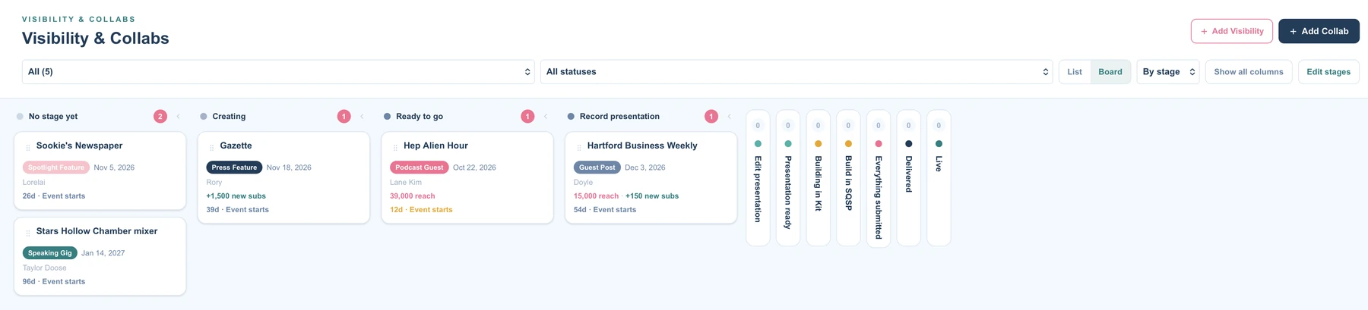This screenshot has width=1368, height=310.
Task: Click Show all columns button
Action: click(1249, 72)
